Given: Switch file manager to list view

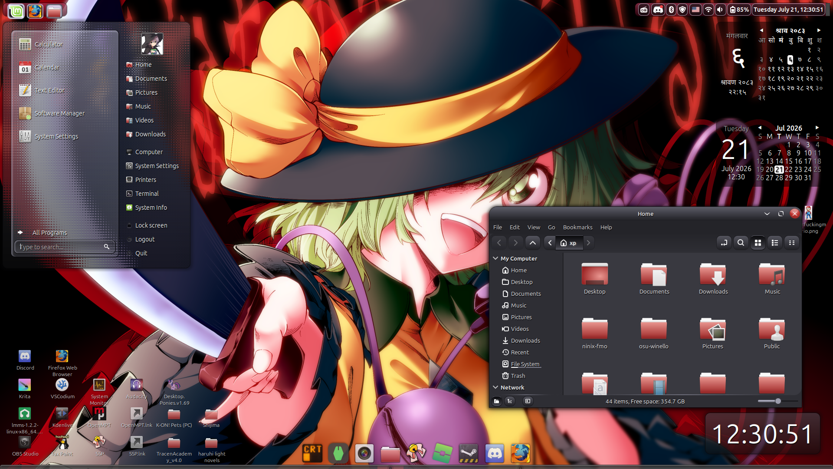Looking at the screenshot, I should coord(774,243).
